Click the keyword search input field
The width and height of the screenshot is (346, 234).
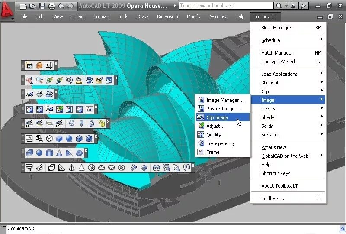[x=226, y=6]
